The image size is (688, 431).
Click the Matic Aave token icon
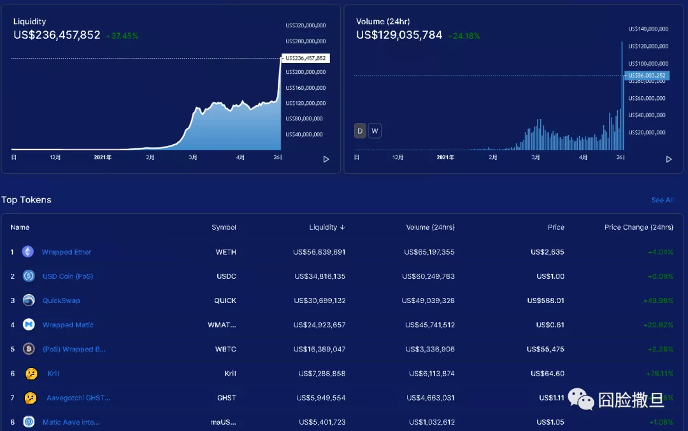[x=29, y=422]
